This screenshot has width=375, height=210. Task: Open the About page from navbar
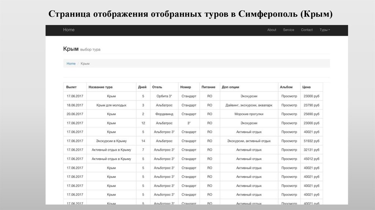pyautogui.click(x=272, y=30)
